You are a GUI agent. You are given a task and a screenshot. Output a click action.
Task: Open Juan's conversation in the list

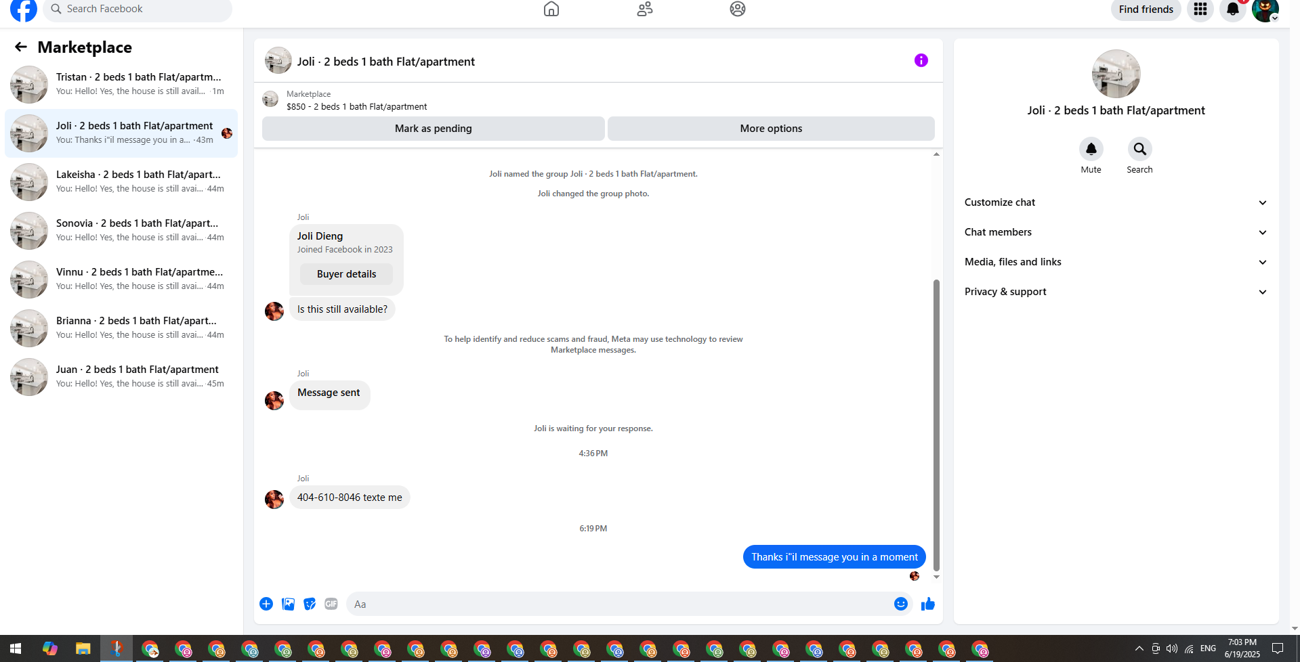121,377
